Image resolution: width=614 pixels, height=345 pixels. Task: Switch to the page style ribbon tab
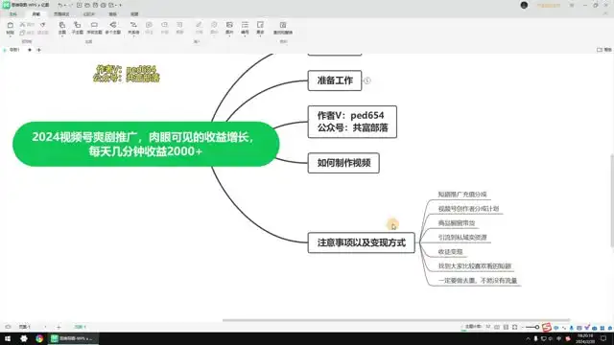pos(61,14)
